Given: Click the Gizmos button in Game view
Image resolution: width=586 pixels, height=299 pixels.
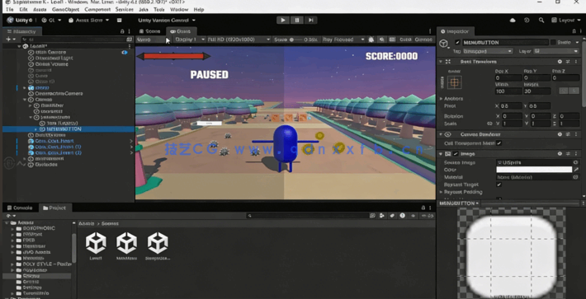Looking at the screenshot, I should (x=423, y=40).
